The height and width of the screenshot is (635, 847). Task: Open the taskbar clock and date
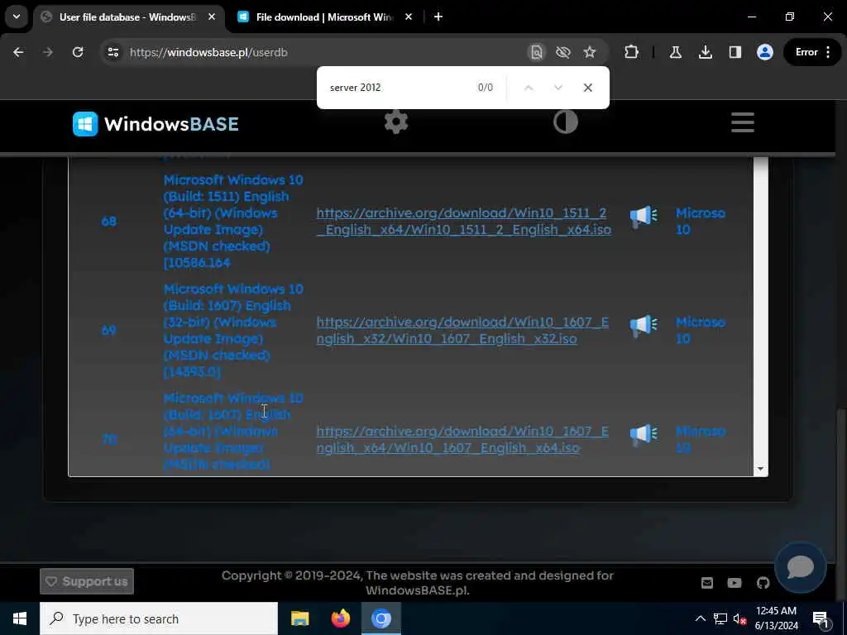(776, 618)
